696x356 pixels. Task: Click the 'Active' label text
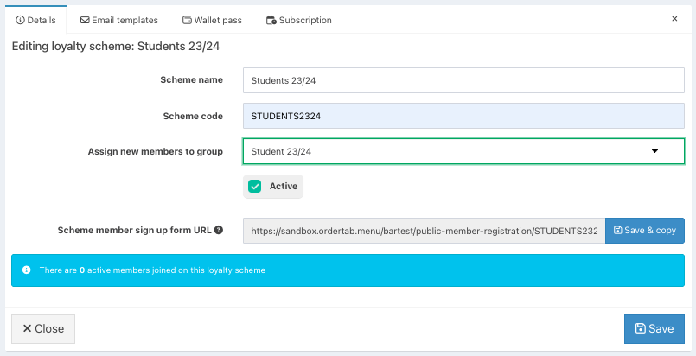coord(284,186)
